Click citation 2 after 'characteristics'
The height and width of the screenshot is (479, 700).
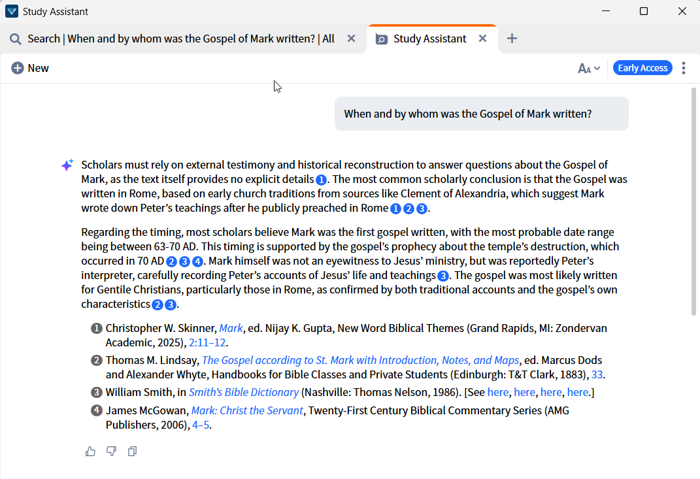tap(158, 305)
